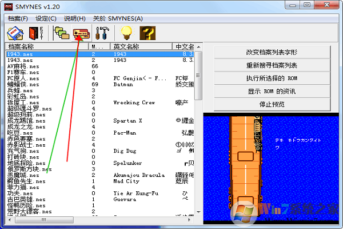Select 俄罗斯方块.nes in the file list
Viewport: 343px width, 229px height.
pyautogui.click(x=27, y=169)
